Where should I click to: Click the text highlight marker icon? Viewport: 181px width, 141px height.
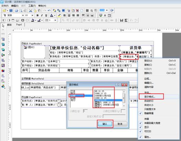59,15
